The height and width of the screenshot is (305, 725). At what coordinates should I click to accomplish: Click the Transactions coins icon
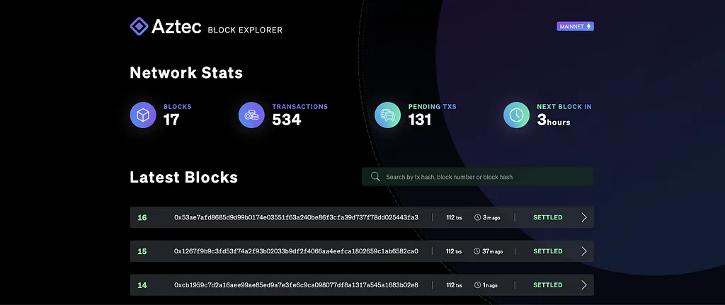point(251,115)
